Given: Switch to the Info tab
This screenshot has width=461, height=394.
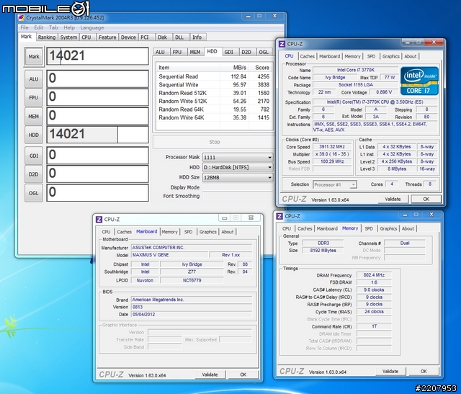Looking at the screenshot, I should [x=197, y=37].
